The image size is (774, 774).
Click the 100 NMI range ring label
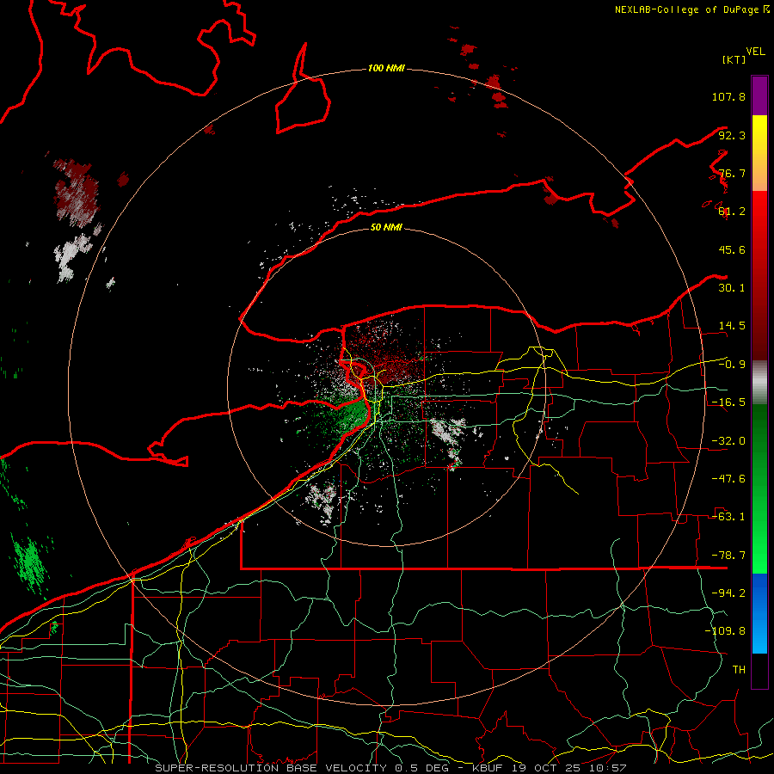(x=386, y=68)
